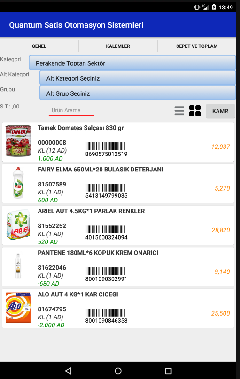
Task: Select the ALO AUT 4 KG price 25,500
Action: [x=220, y=313]
